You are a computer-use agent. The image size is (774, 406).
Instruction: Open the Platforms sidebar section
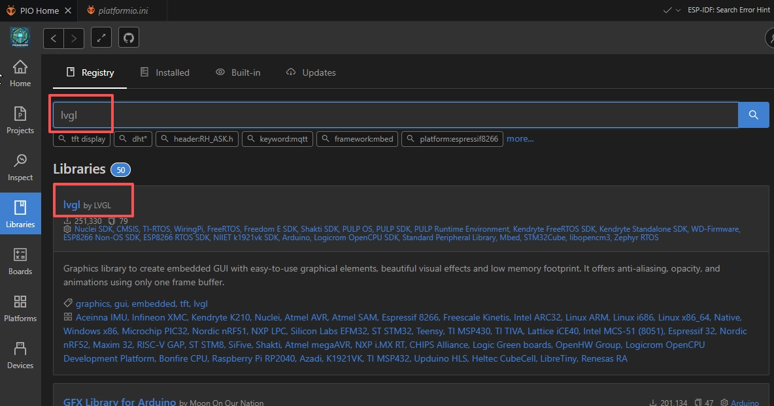[x=20, y=309]
